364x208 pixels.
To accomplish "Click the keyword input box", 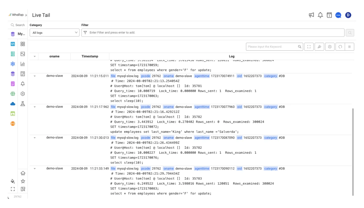I will [272, 47].
